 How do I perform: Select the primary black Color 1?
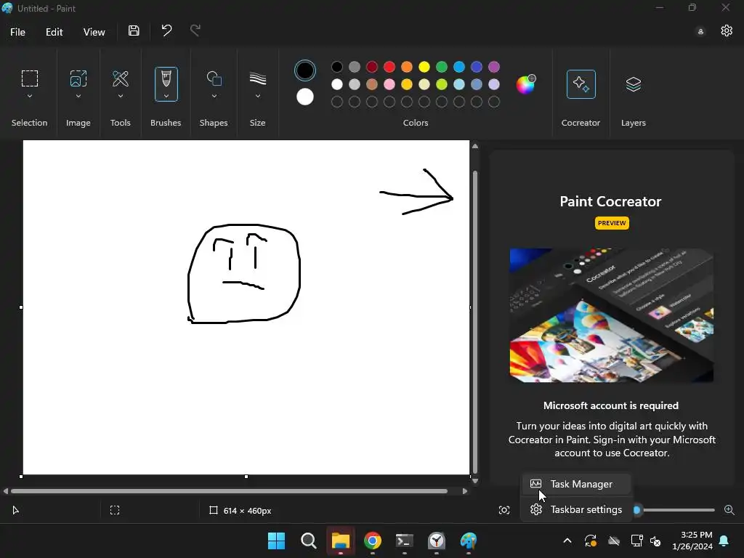pyautogui.click(x=304, y=70)
